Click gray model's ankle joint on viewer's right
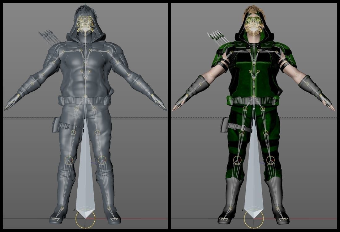 click(109, 209)
